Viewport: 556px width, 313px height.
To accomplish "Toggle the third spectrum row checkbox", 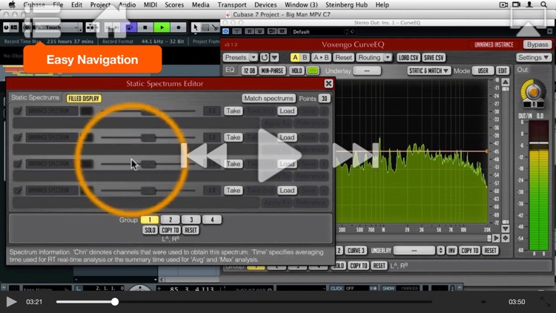I will coord(18,164).
